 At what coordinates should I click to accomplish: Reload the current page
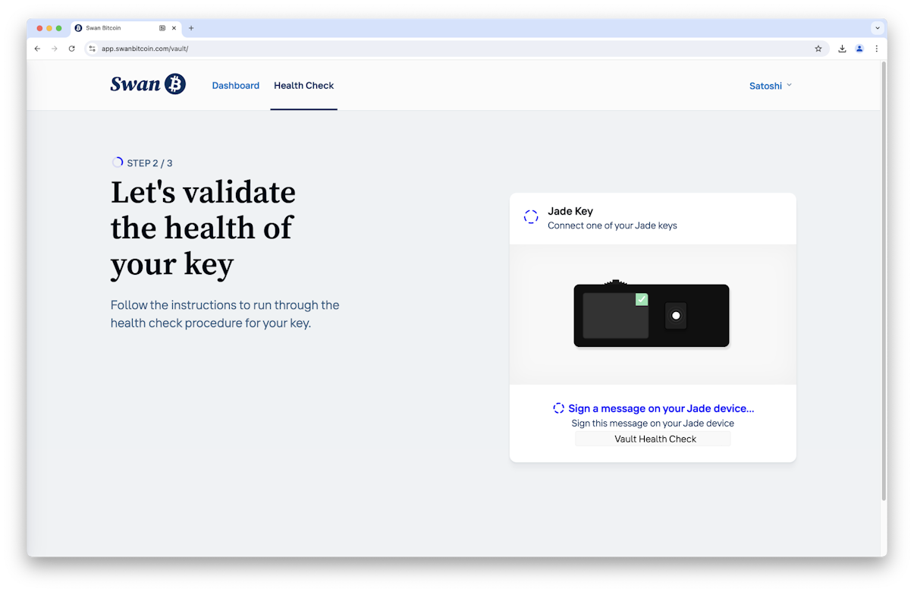(x=72, y=49)
